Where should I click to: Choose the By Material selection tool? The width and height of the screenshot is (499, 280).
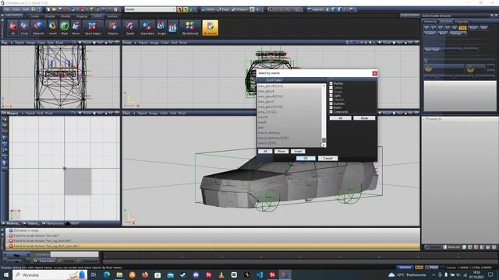coord(190,28)
